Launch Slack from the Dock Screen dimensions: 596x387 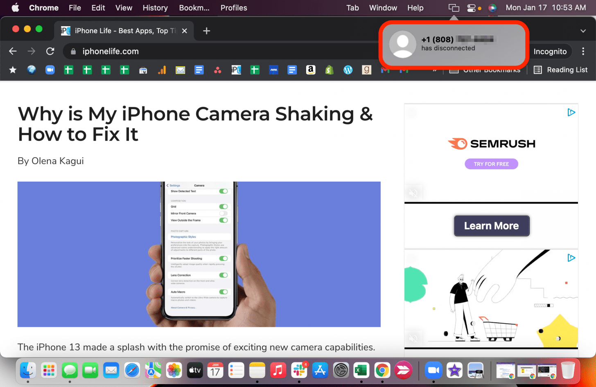299,371
